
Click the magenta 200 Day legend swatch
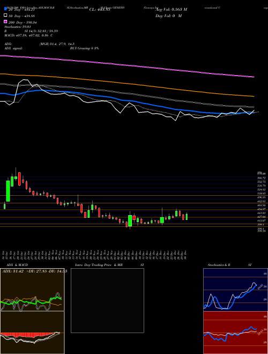pyautogui.click(x=5, y=21)
